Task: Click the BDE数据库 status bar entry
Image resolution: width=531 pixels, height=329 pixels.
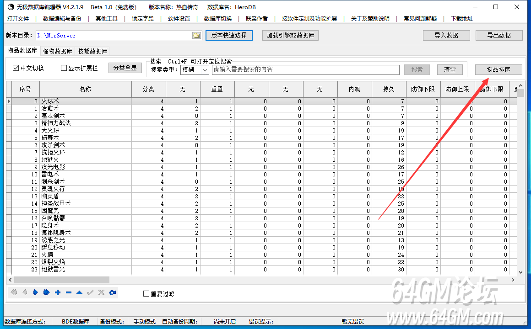Action: click(76, 321)
